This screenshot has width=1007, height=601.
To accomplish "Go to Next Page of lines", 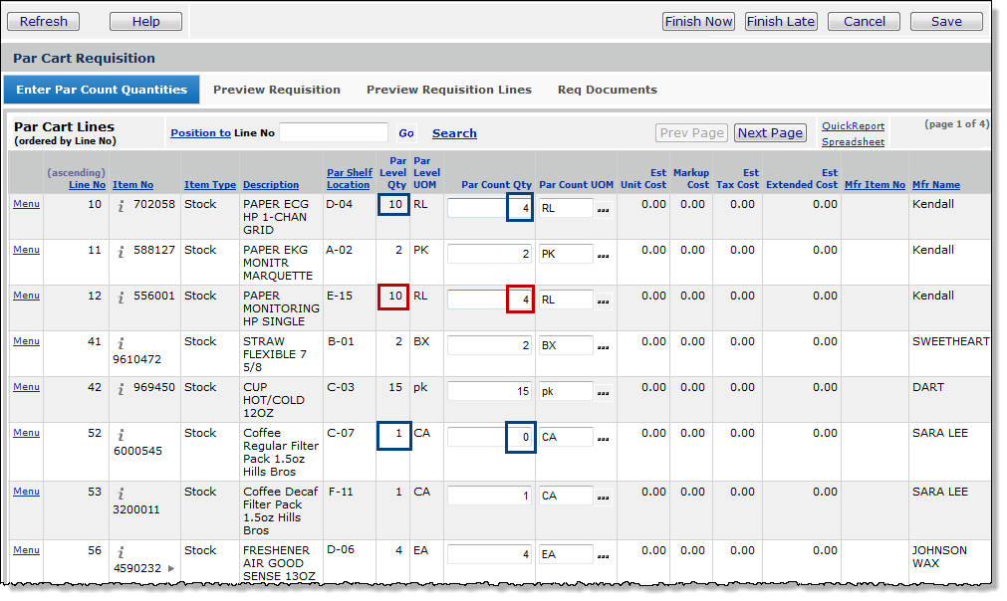I will click(x=770, y=133).
